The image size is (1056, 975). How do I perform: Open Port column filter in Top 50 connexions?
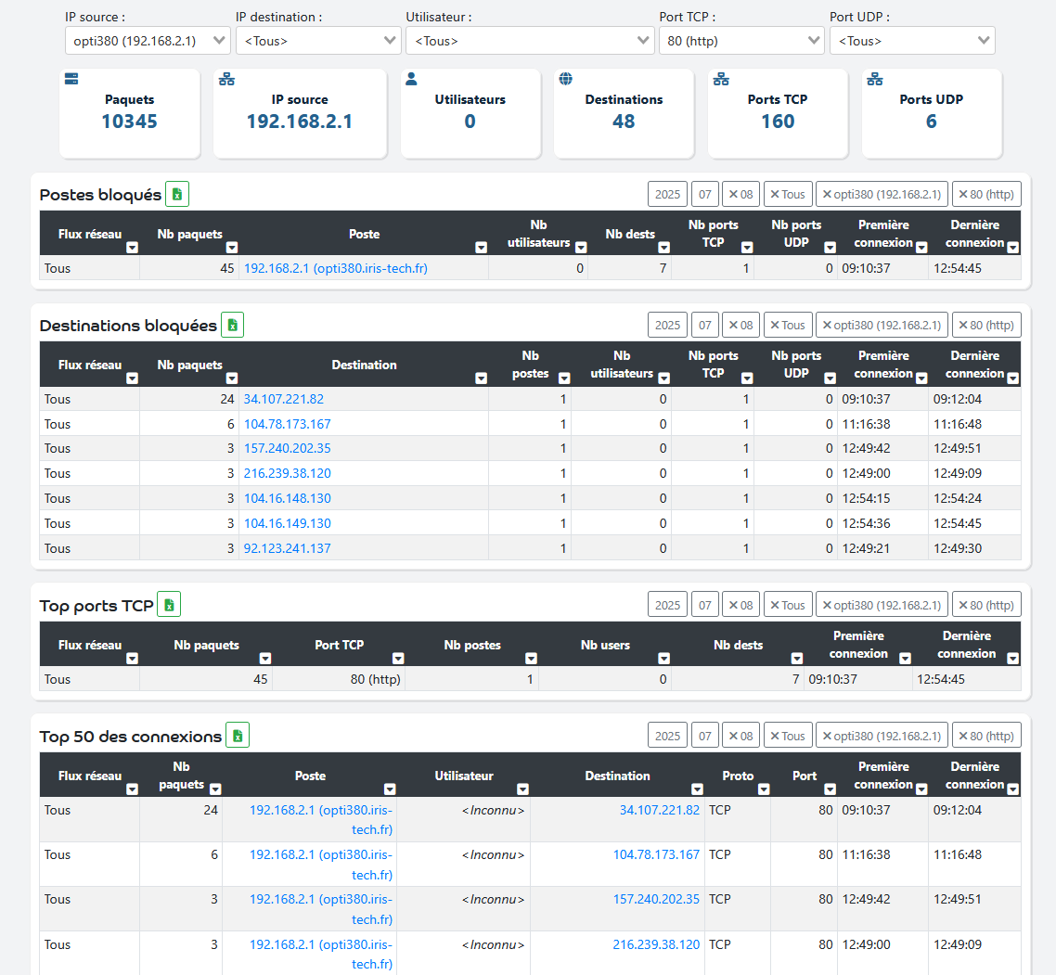831,789
